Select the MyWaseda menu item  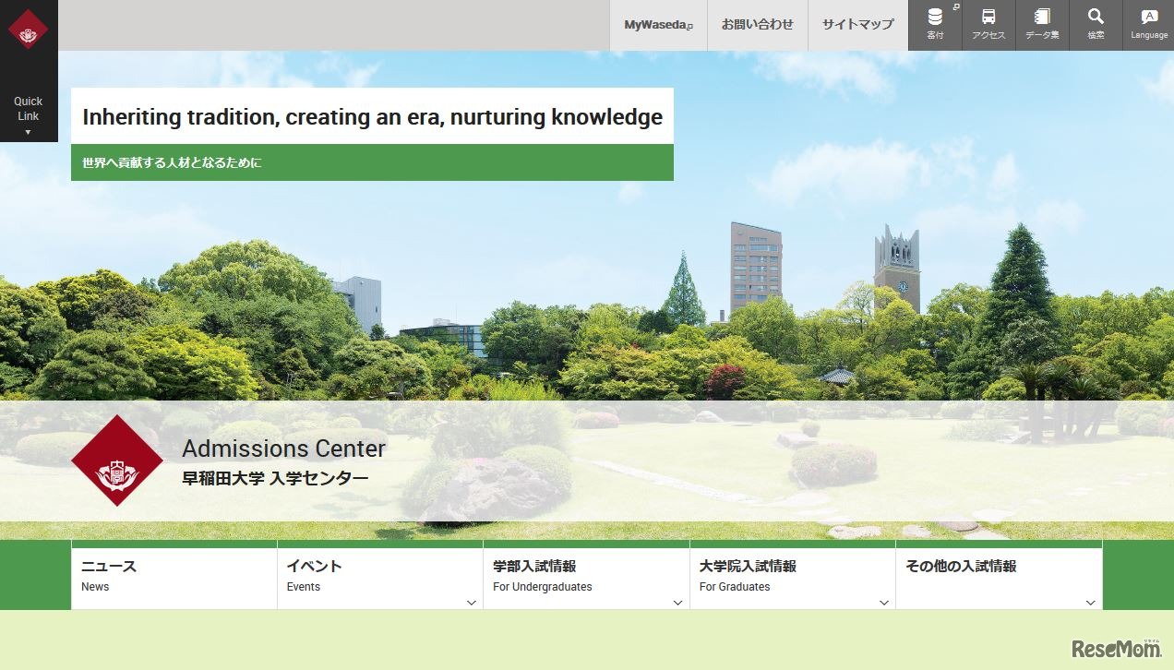click(x=657, y=25)
